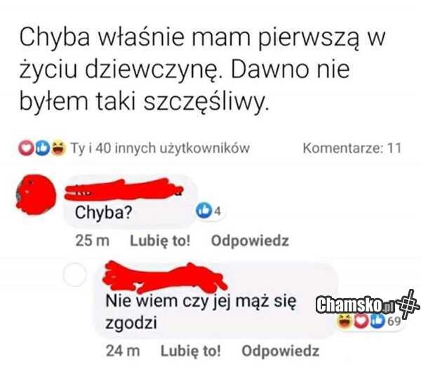Click the like icon on the "Chyba?" comment
This screenshot has height=379, width=421.
point(204,211)
